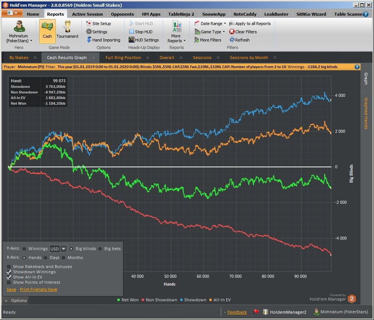Open the Game Type filter
The height and width of the screenshot is (320, 374).
click(210, 31)
